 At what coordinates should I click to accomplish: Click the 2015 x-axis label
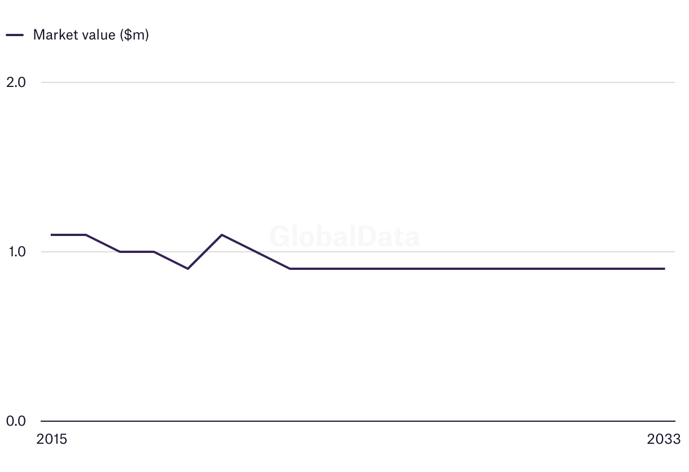click(x=51, y=439)
